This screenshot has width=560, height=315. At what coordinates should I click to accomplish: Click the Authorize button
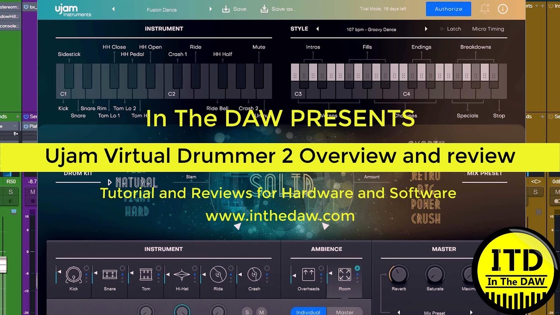coord(448,9)
